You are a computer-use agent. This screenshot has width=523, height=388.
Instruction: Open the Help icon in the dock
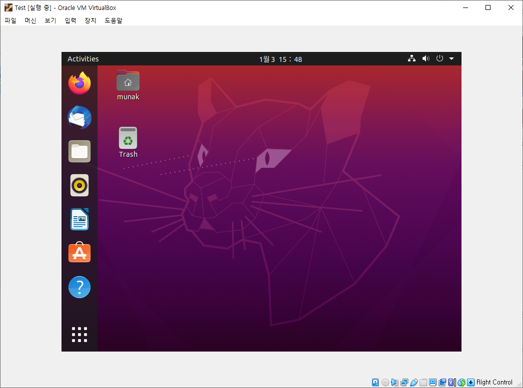coord(79,287)
